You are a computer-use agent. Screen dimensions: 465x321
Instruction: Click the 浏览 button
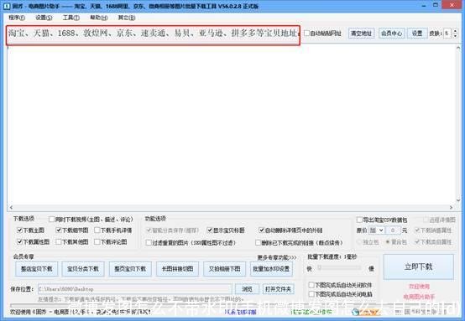click(247, 289)
